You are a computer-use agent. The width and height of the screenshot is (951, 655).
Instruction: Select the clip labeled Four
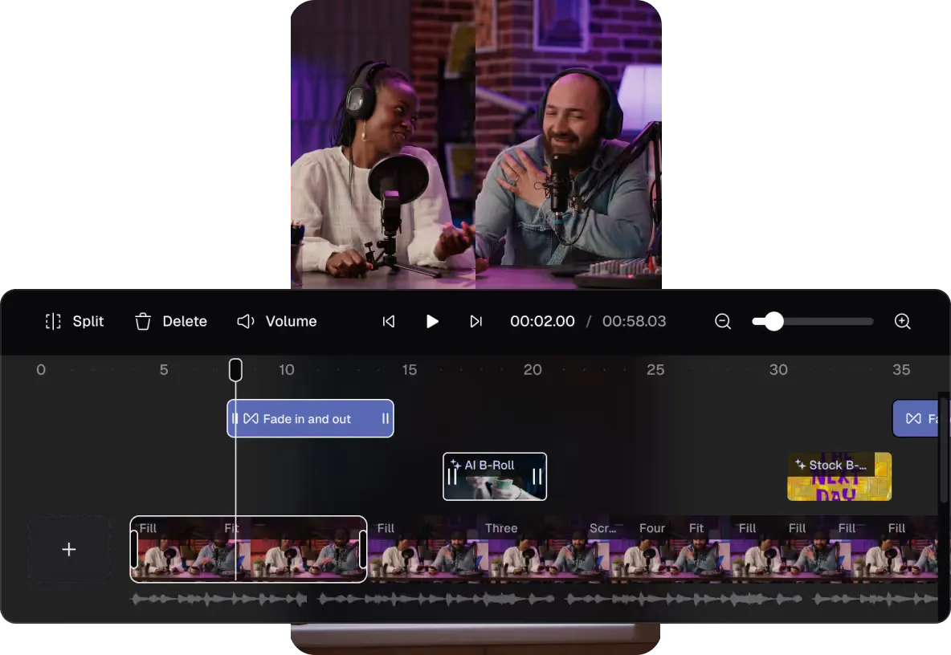pyautogui.click(x=652, y=549)
